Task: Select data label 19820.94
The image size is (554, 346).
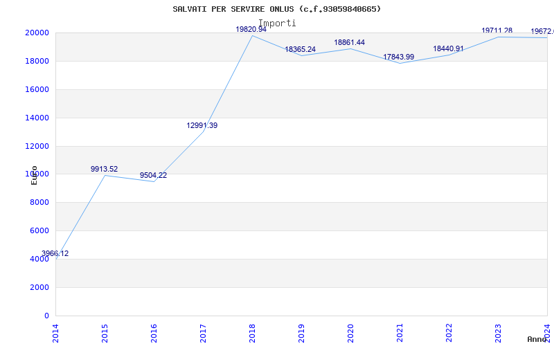Action: pyautogui.click(x=251, y=29)
